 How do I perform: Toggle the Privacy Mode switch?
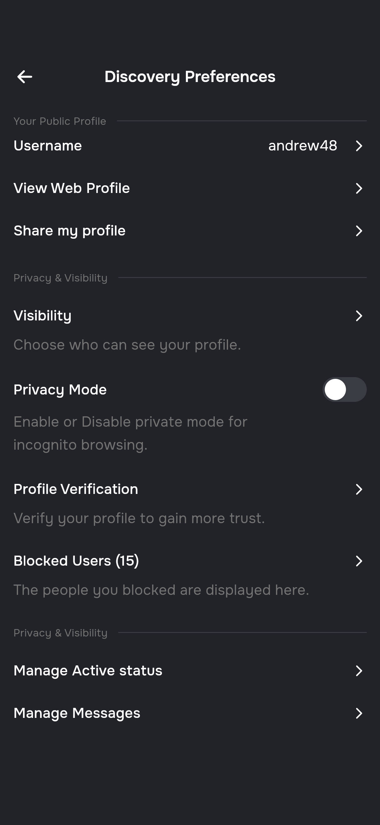[344, 389]
